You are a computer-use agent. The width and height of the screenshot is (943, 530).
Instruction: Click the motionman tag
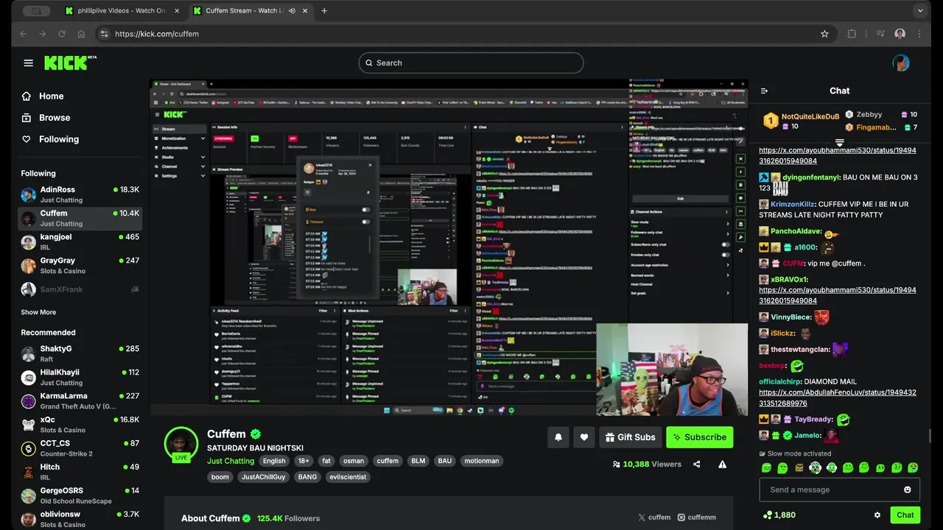(482, 461)
